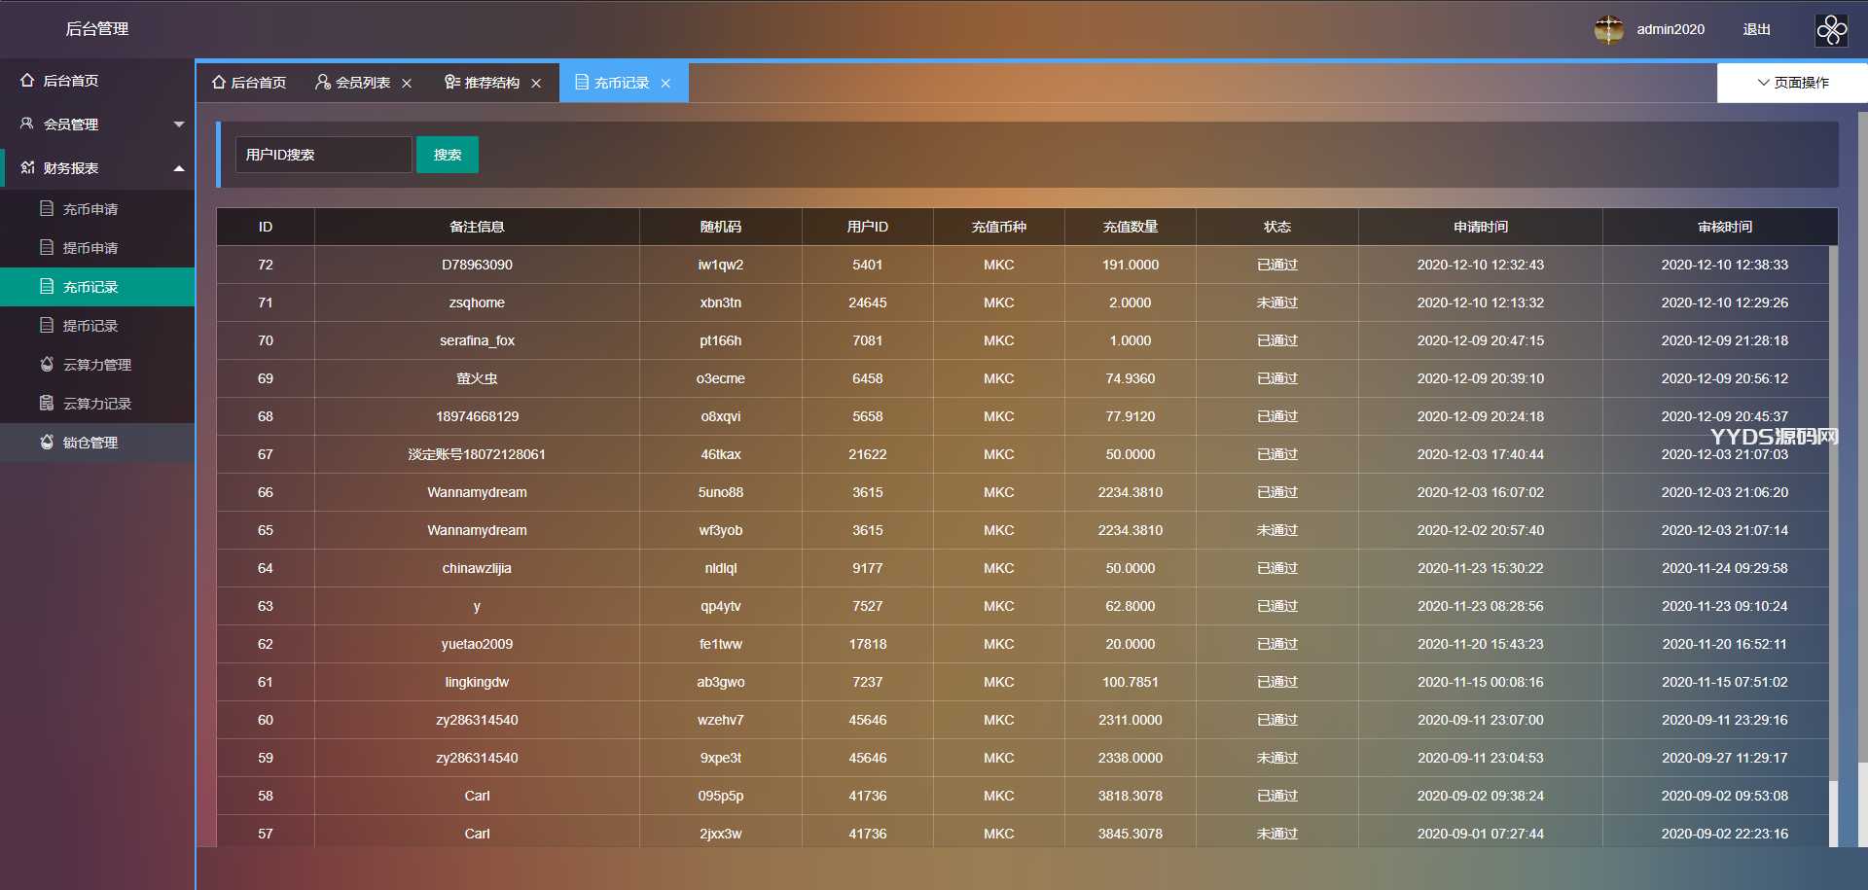Viewport: 1868px width, 890px height.
Task: Open 云算力记录 in the sidebar
Action: 96,404
